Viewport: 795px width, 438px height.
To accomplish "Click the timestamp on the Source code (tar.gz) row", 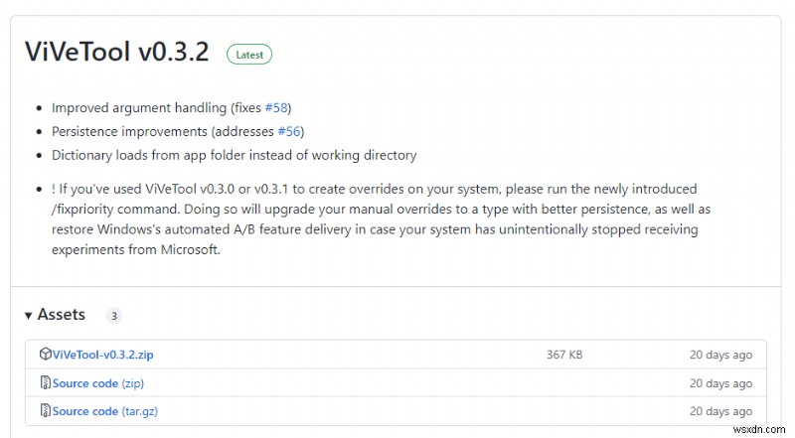I will tap(721, 411).
